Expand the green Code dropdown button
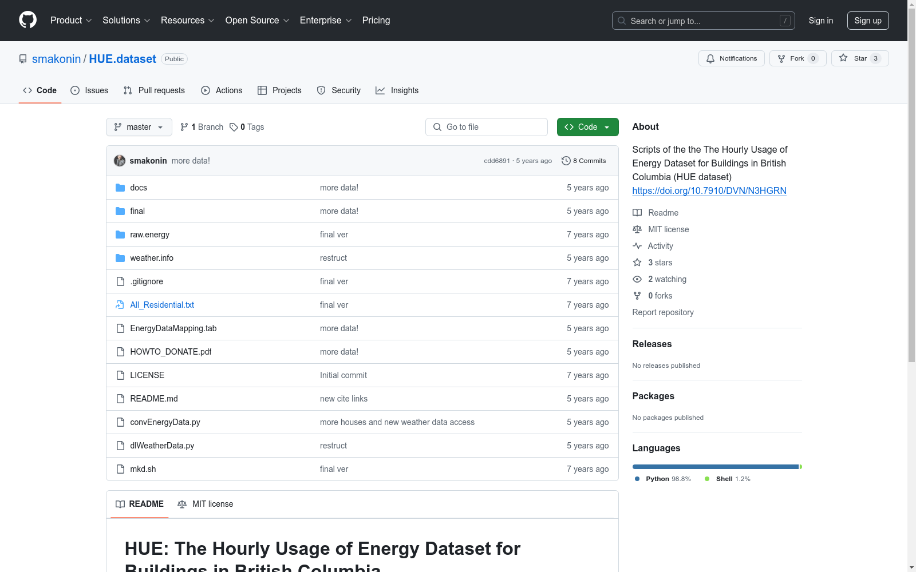The image size is (916, 572). pos(588,127)
